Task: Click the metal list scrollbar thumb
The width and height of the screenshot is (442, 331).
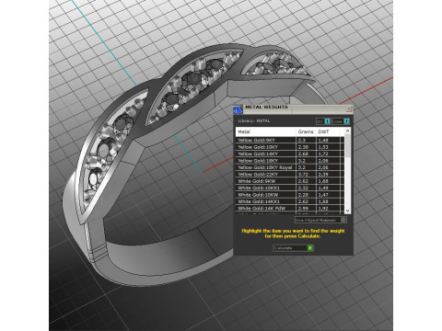Action: pos(347,146)
